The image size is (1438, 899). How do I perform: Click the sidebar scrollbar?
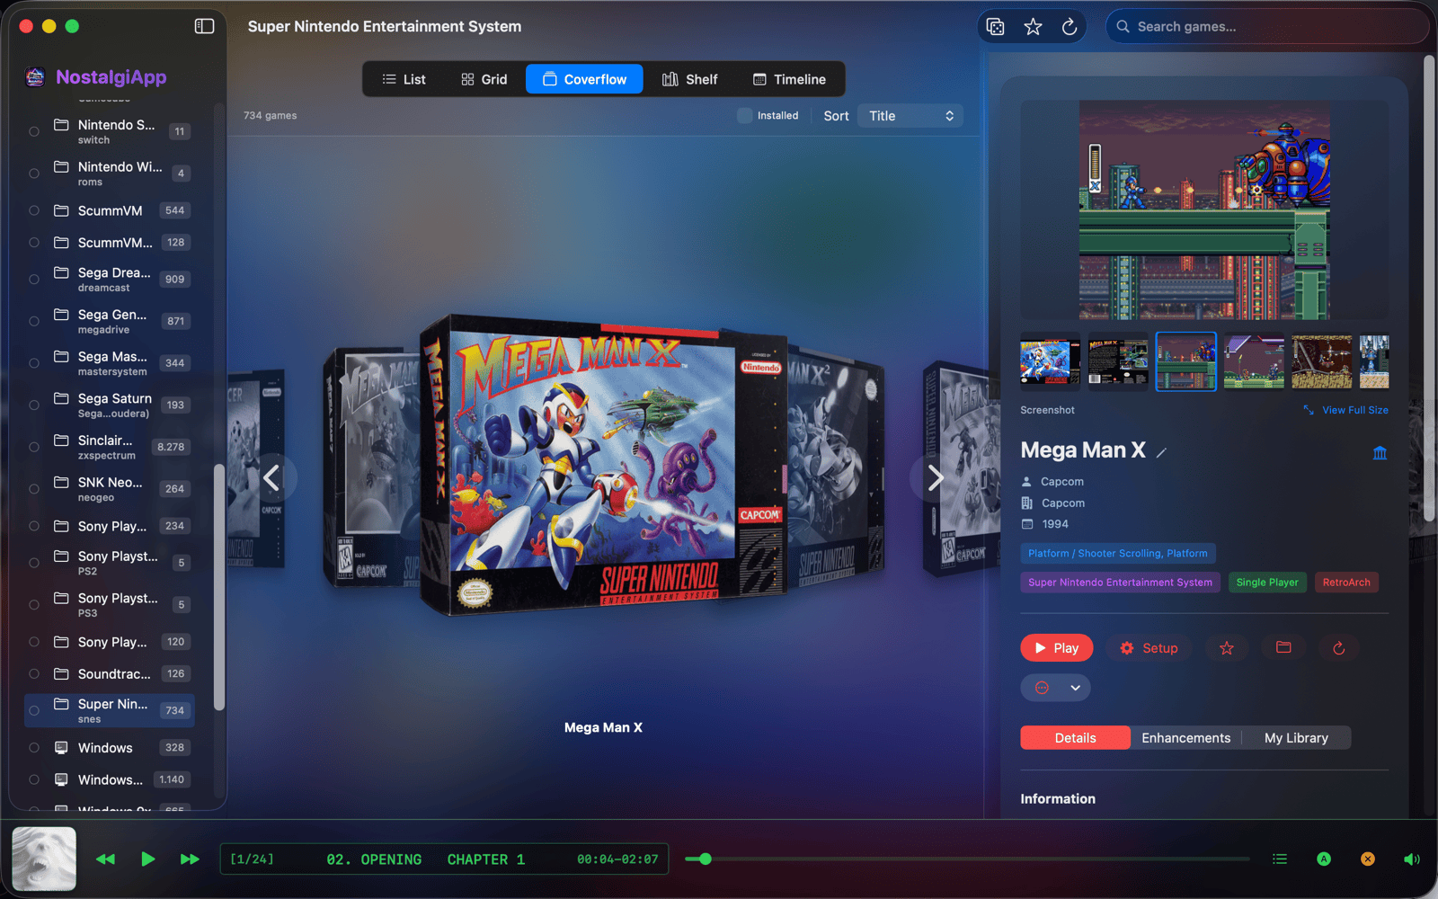[x=218, y=586]
